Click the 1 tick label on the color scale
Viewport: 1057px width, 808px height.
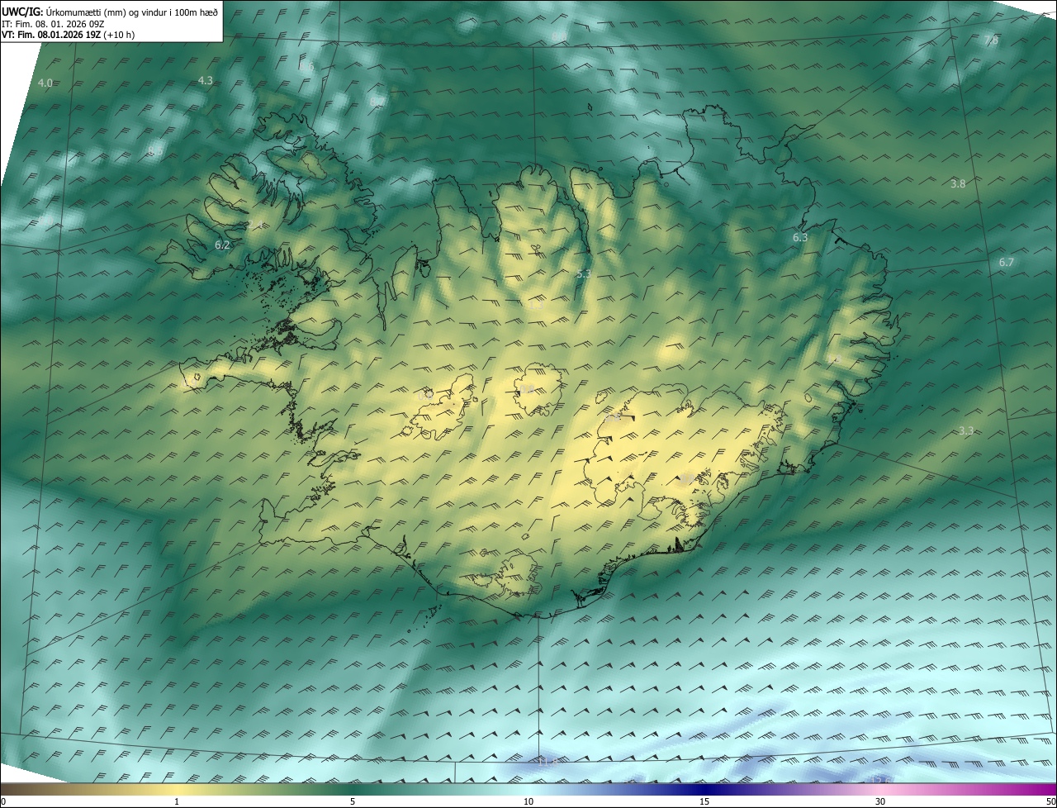click(177, 802)
